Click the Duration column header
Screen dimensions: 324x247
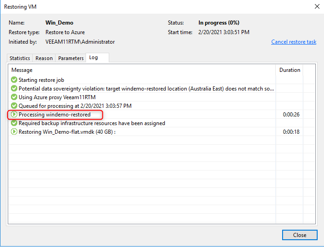289,70
